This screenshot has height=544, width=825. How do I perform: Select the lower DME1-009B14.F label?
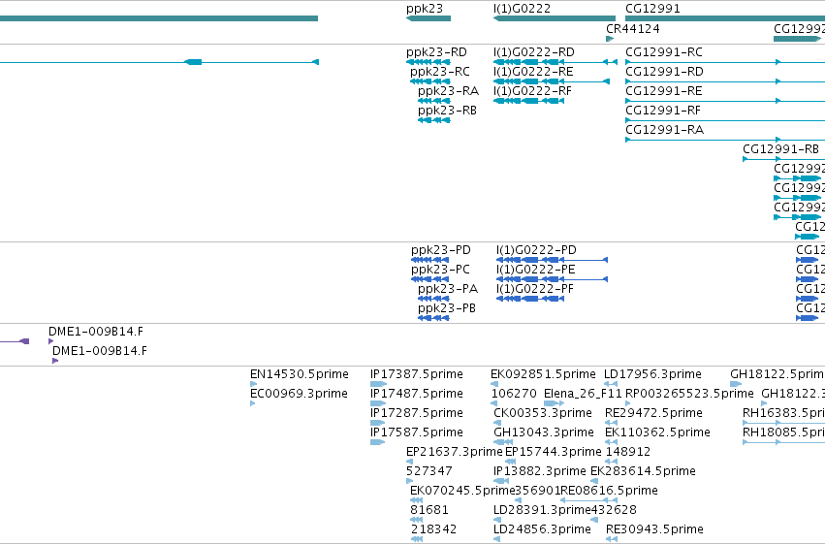[x=100, y=351]
